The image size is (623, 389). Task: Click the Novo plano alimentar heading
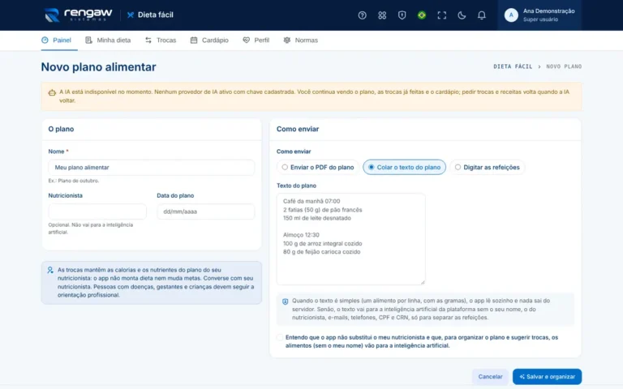tap(98, 66)
